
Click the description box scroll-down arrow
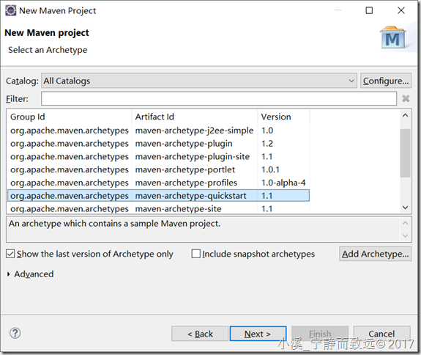tap(405, 236)
